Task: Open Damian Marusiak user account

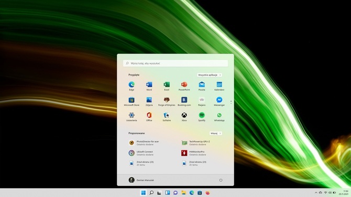Action: click(141, 180)
